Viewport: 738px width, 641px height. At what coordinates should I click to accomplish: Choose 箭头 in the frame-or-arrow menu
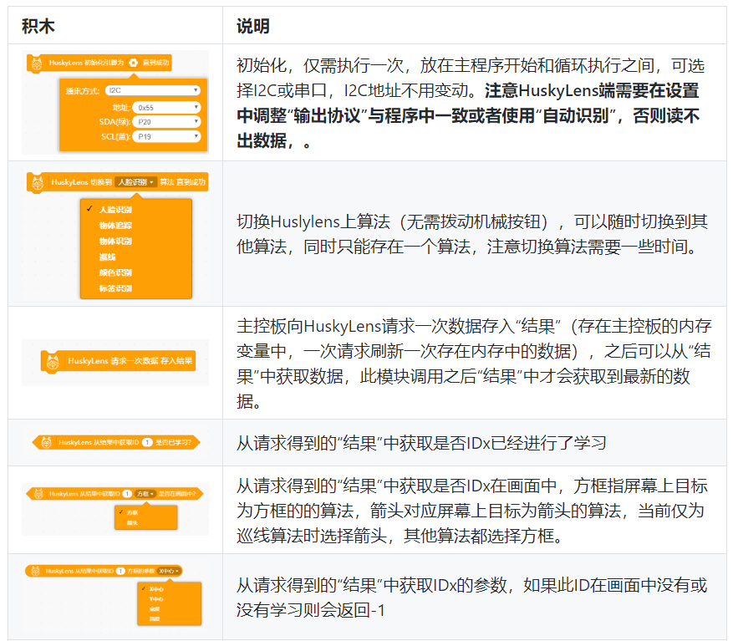132,523
